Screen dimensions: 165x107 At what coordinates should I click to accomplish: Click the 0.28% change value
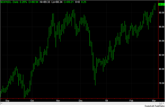23,2
